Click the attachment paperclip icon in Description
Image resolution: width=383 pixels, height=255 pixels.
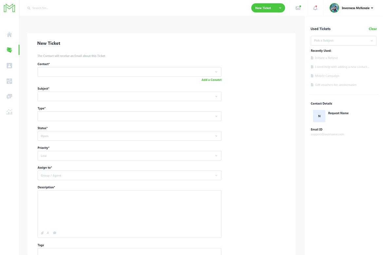42,233
